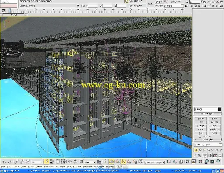Select the Cameras category icon in command panel
This screenshot has width=224, height=173.
208,150
